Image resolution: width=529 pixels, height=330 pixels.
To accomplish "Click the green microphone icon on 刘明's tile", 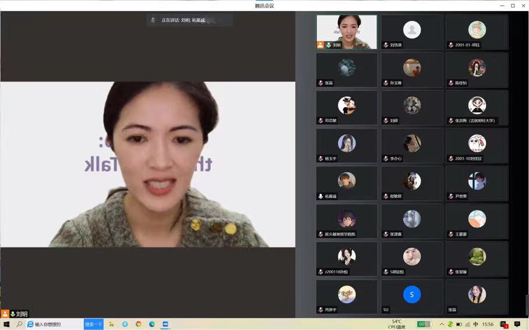I will [x=329, y=45].
